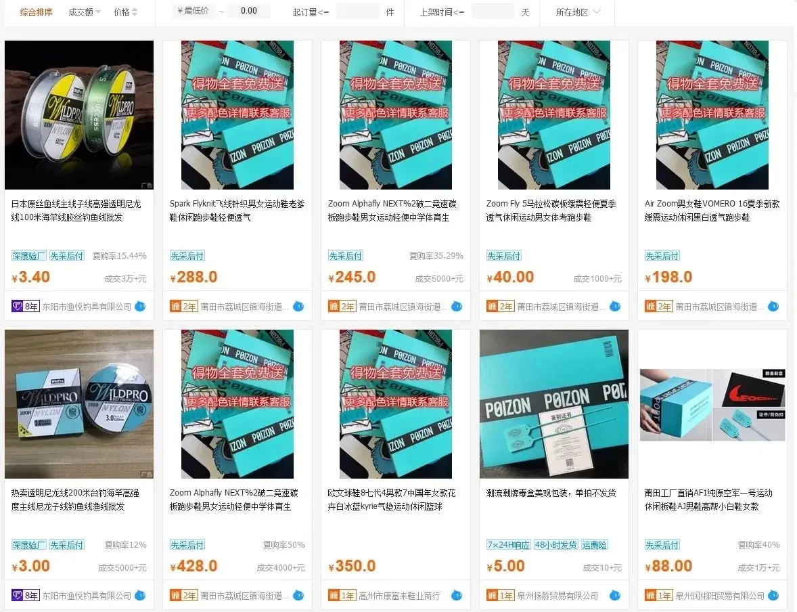
Task: Click the 诚 1年 badge for 泉州扬舲贸易有限公司
Action: coord(500,595)
